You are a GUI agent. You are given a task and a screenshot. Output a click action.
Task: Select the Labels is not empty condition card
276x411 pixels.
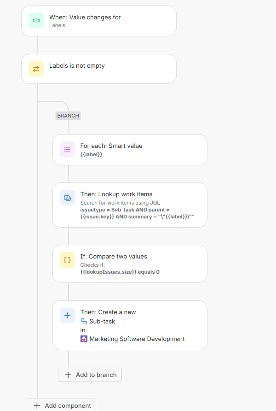pos(98,69)
